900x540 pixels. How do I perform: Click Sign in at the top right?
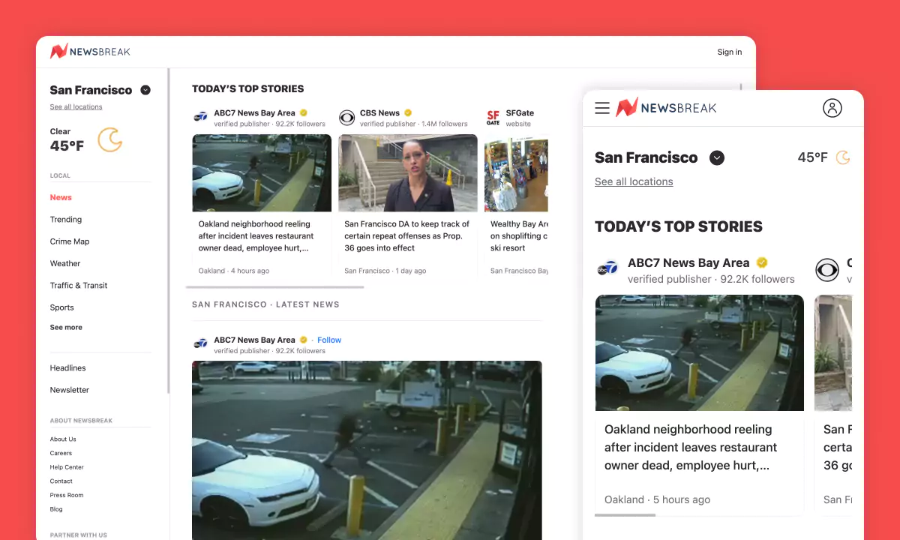[x=729, y=52]
